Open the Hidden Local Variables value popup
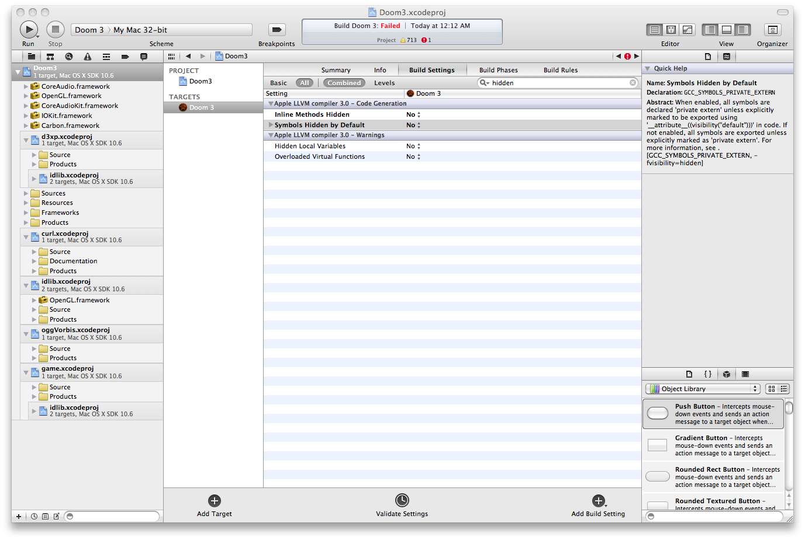The image size is (805, 540). (x=413, y=146)
